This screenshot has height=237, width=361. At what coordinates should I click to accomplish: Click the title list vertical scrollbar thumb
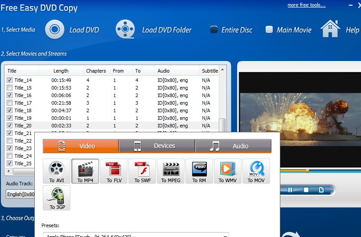click(222, 125)
